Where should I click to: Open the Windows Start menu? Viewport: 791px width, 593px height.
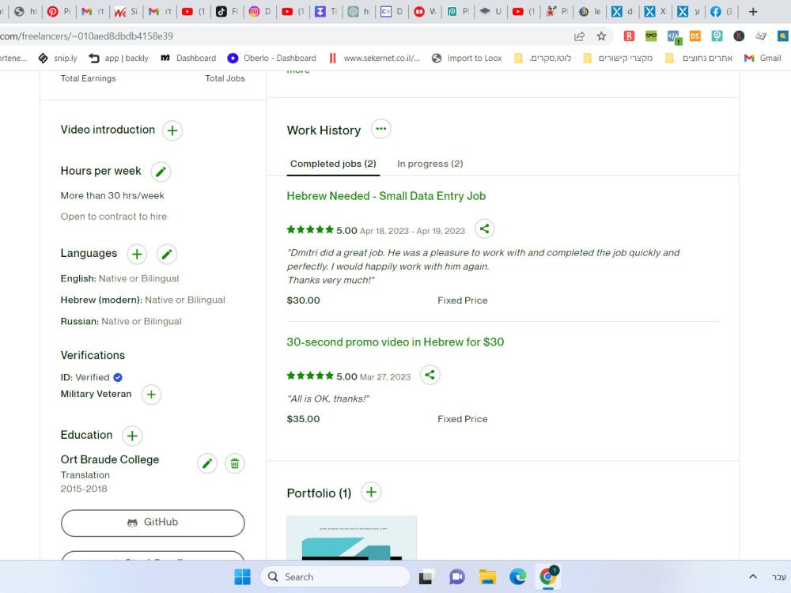point(242,577)
